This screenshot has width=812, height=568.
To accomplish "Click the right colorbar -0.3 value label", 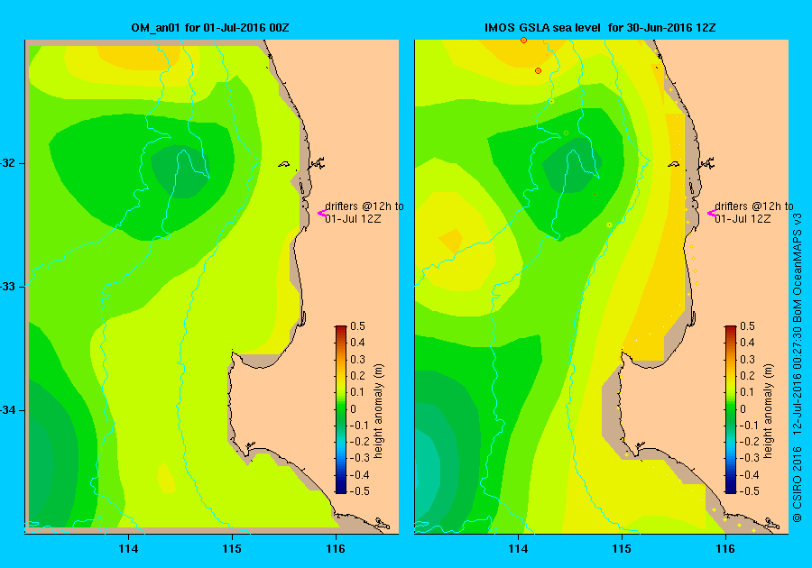I will (x=747, y=458).
